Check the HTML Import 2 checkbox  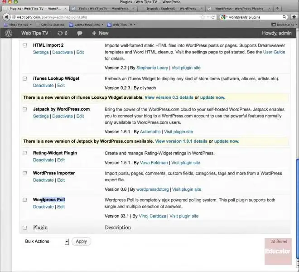pyautogui.click(x=25, y=45)
